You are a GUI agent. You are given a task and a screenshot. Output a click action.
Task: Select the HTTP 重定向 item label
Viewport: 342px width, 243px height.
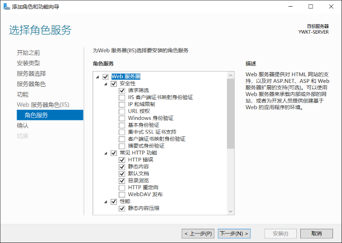tap(143, 187)
